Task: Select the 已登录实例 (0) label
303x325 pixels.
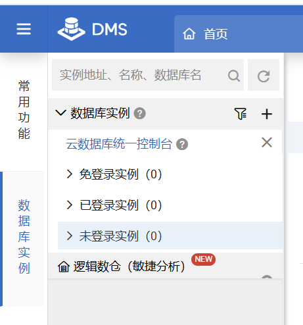Action: coord(120,205)
